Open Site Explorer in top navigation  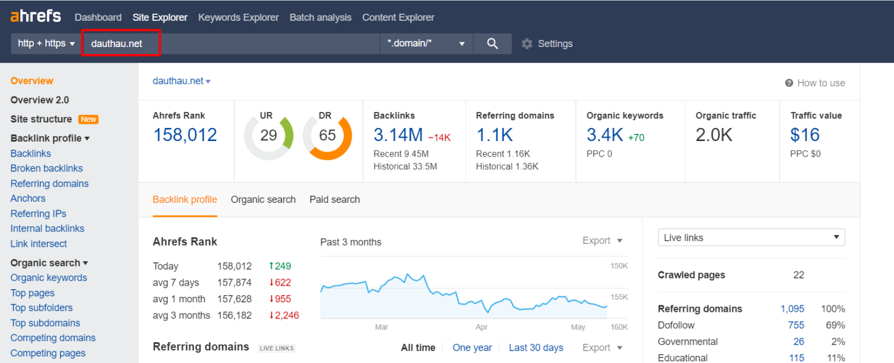click(x=160, y=17)
